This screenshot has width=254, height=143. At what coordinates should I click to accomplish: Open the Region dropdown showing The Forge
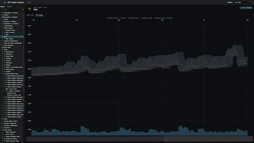point(242,2)
